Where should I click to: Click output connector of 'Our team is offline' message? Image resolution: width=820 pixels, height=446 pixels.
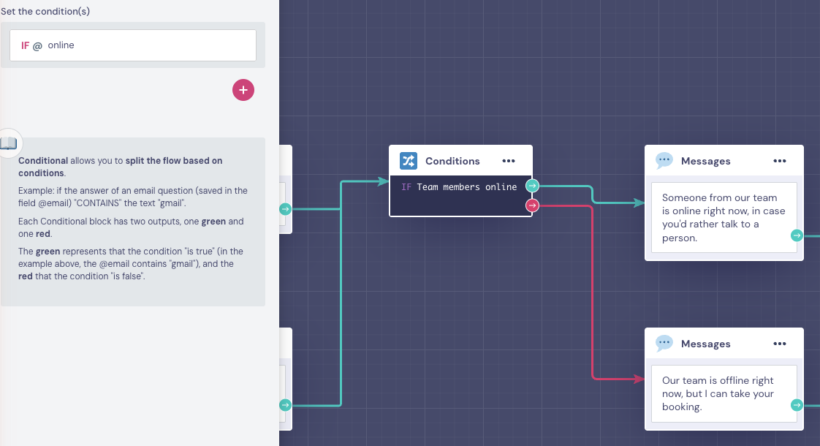point(797,404)
